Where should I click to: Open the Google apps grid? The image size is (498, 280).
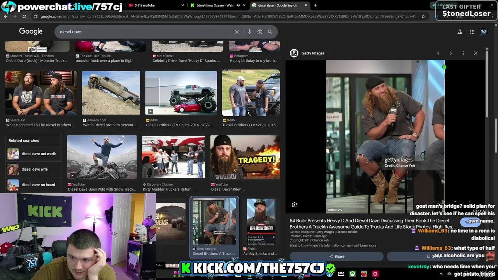(472, 32)
